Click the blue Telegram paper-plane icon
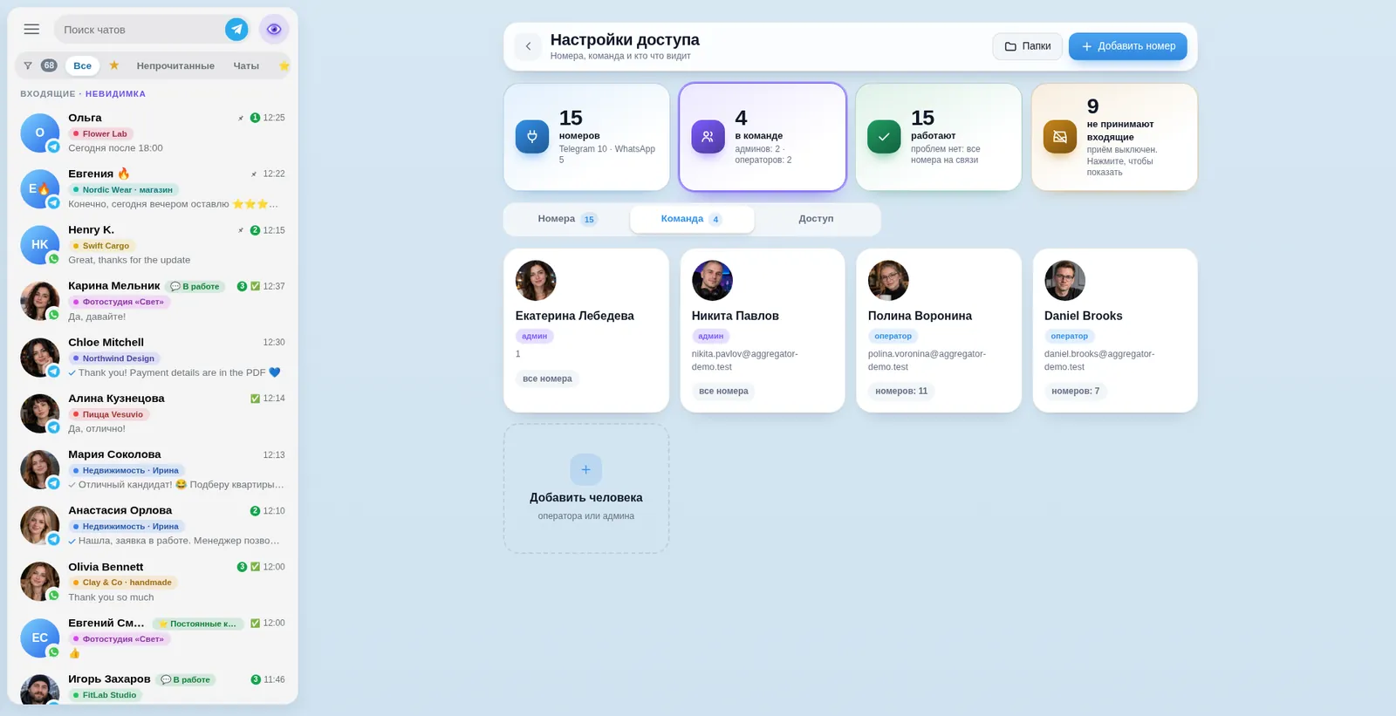 point(236,29)
